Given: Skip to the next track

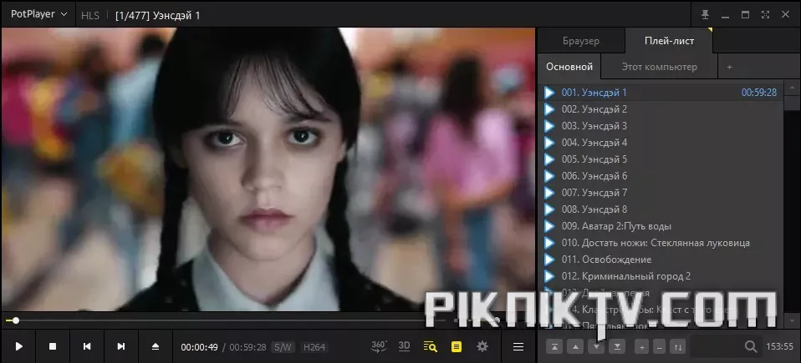Looking at the screenshot, I should click(x=121, y=346).
